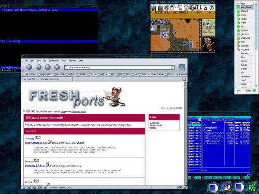Click the browser page vertical scrollbar

click(186, 133)
